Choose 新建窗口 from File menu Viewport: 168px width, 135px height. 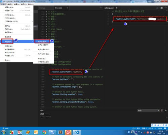[17, 10]
